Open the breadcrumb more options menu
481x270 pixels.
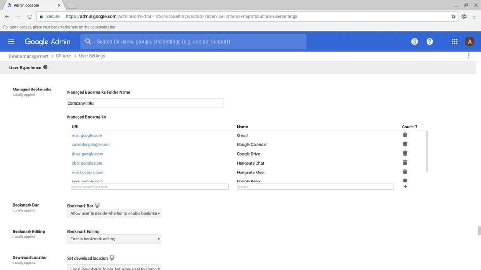[x=468, y=56]
